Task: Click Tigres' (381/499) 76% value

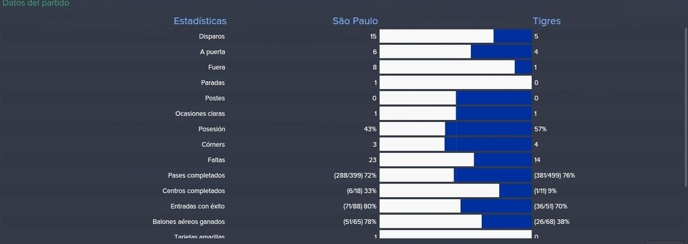Action: [554, 175]
